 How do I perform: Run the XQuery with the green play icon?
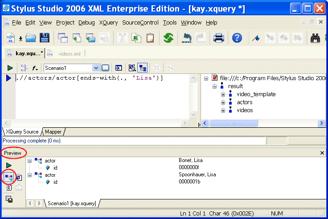point(10,68)
